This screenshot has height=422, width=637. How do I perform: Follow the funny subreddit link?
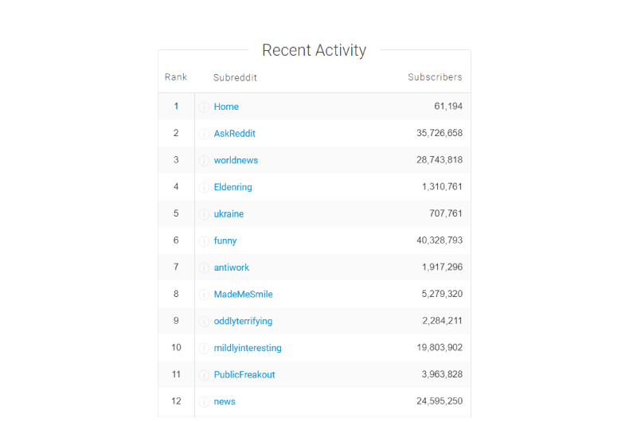225,240
